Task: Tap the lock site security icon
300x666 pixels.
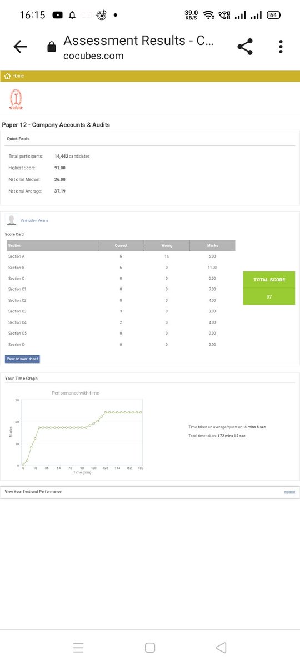Action: pyautogui.click(x=52, y=48)
